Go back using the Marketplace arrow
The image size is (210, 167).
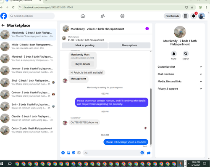3,25
